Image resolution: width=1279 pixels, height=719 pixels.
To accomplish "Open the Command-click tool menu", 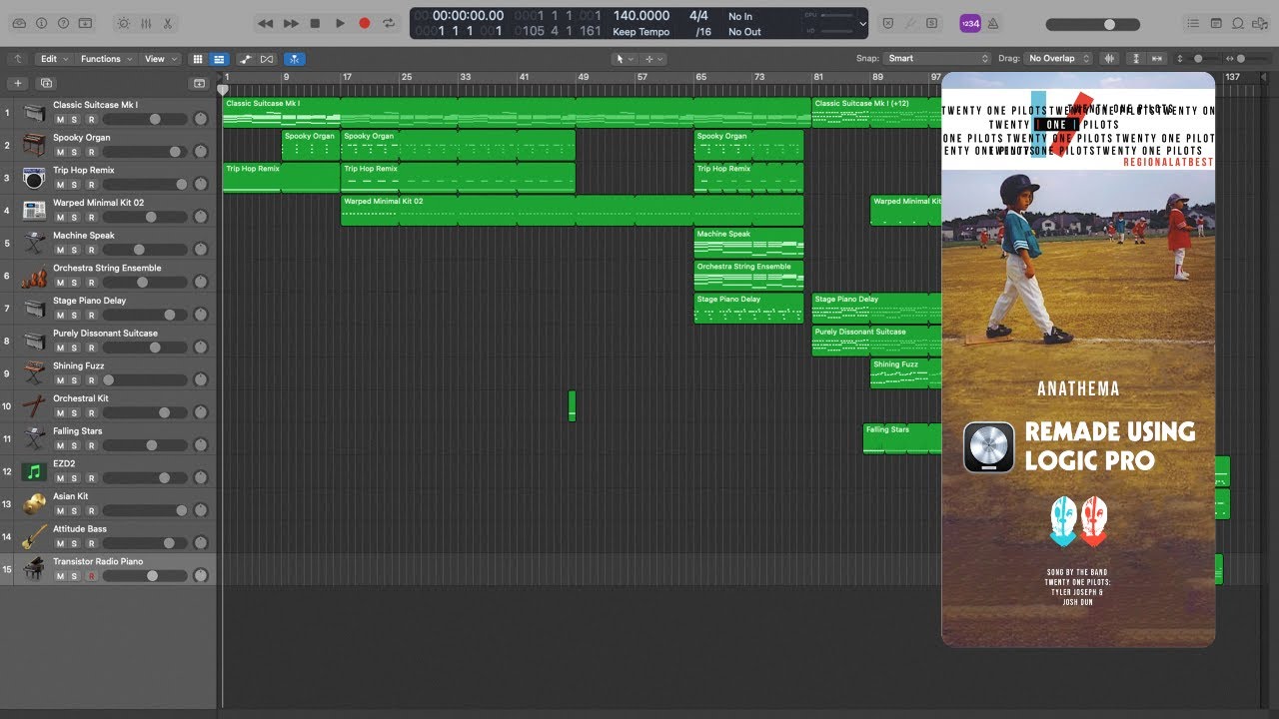I will 654,59.
